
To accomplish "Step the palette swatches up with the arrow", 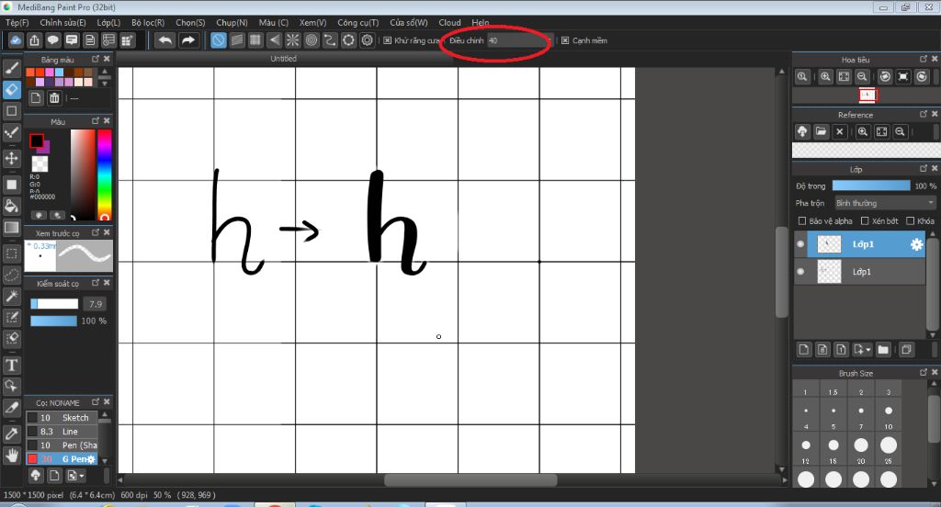I will pos(105,72).
